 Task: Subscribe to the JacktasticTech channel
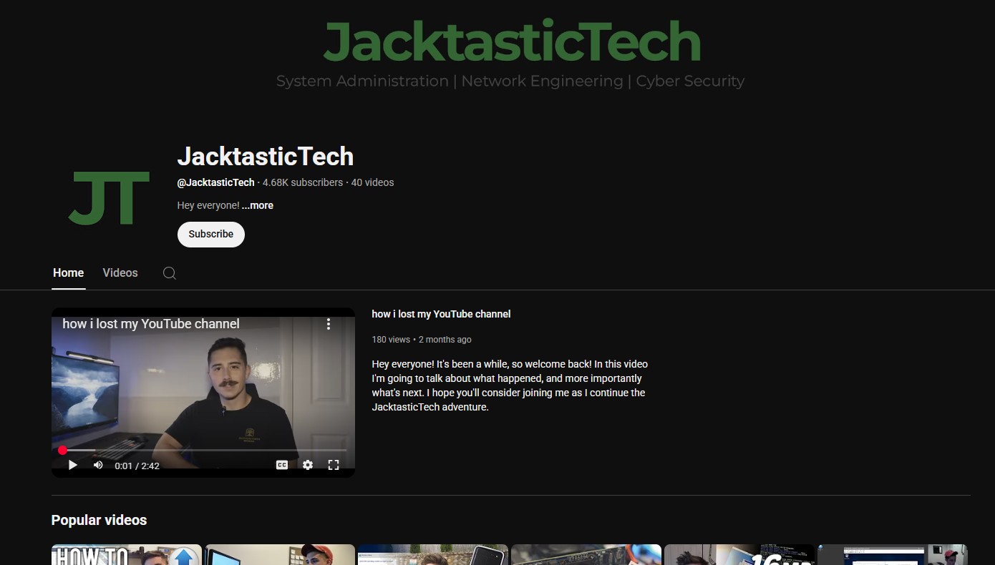210,234
